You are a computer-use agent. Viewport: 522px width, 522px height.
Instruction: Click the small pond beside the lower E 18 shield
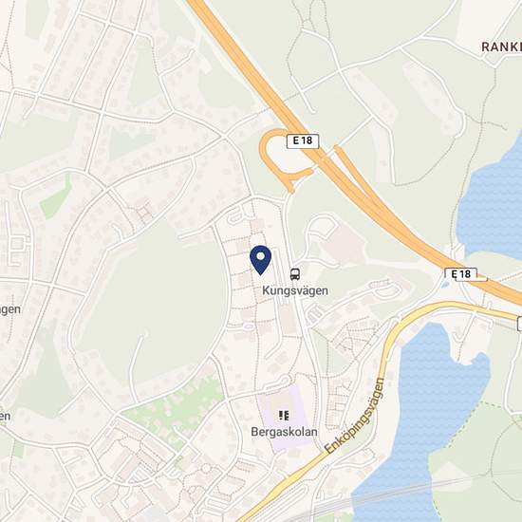coord(444,285)
